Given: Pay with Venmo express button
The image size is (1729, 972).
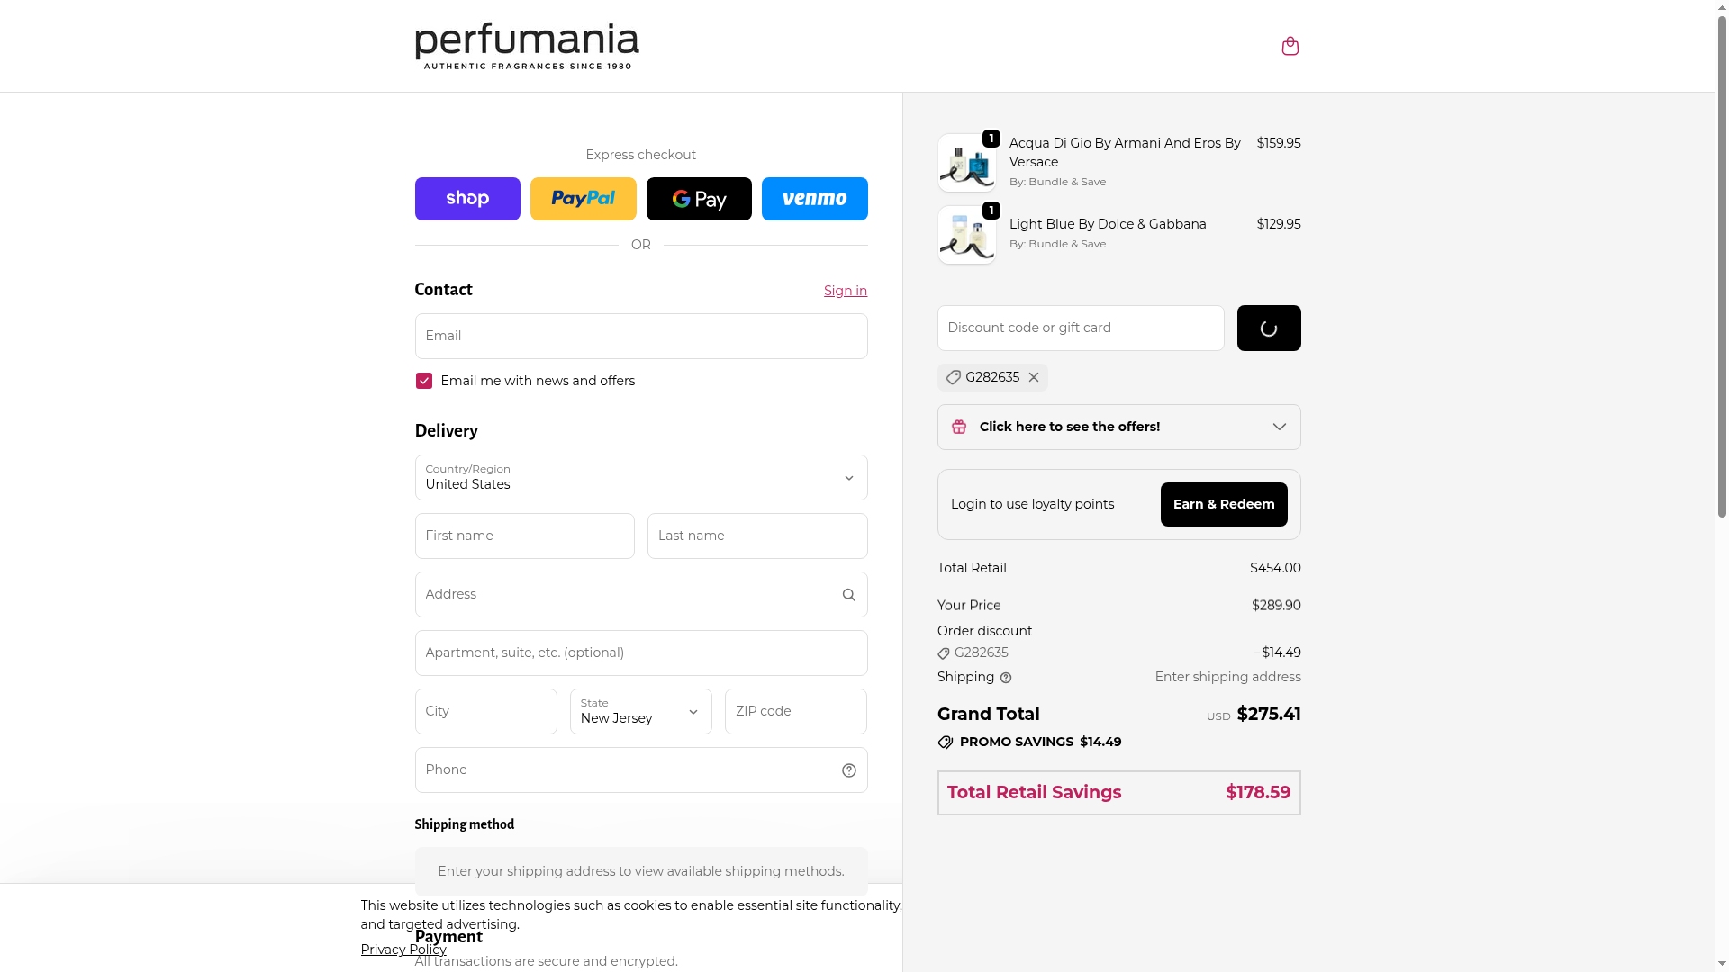Looking at the screenshot, I should [x=814, y=199].
